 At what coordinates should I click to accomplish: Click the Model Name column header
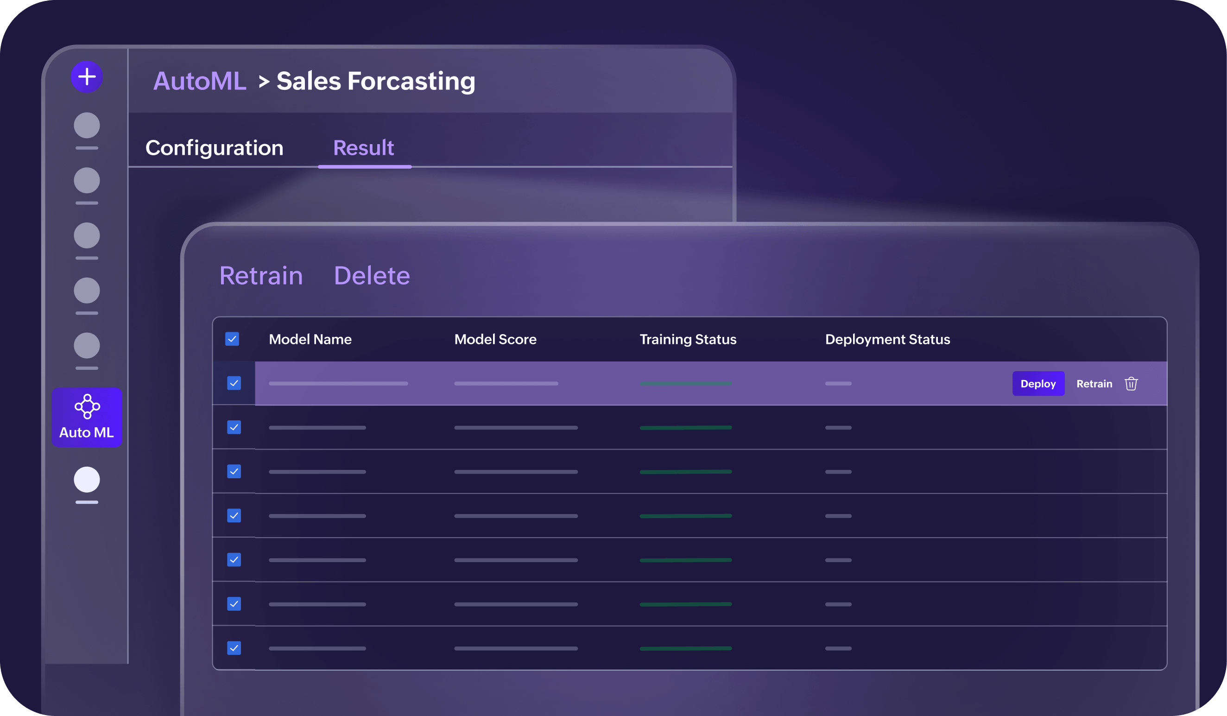[310, 340]
